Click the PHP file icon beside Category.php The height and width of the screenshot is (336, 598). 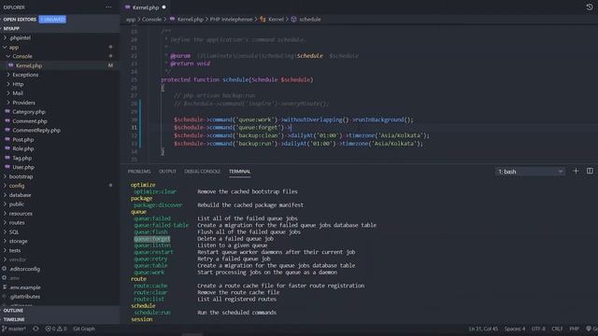7,112
